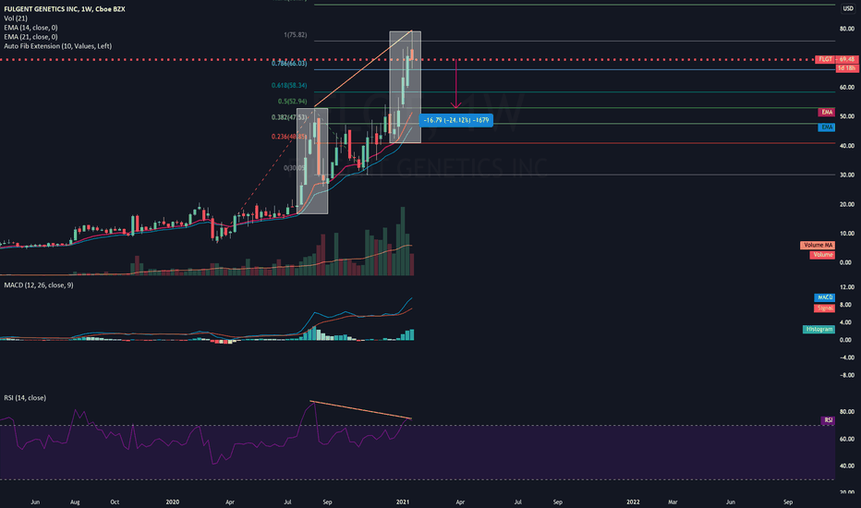Click the 0.382(47.53) Fib level label
861x508 pixels.
289,117
